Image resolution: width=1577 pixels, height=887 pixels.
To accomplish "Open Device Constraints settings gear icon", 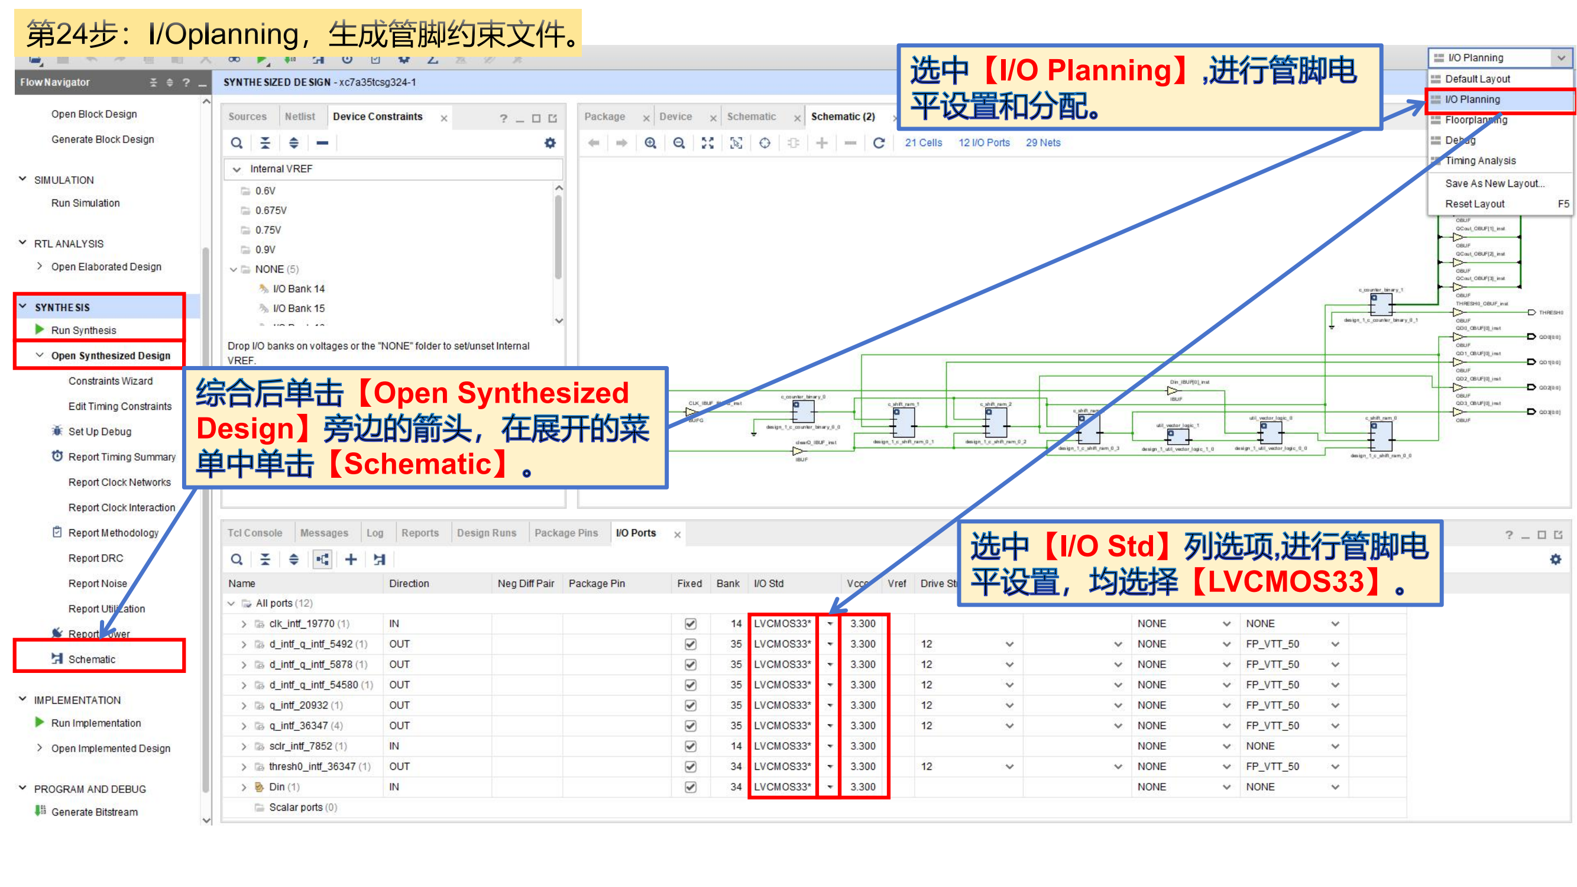I will coord(549,143).
